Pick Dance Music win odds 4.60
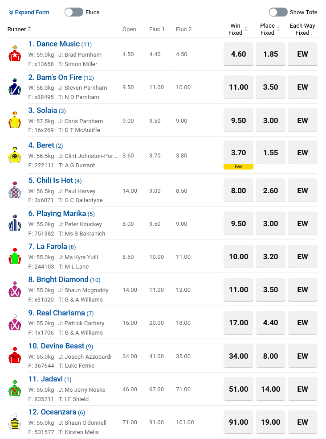This screenshot has height=439, width=326. tap(238, 54)
